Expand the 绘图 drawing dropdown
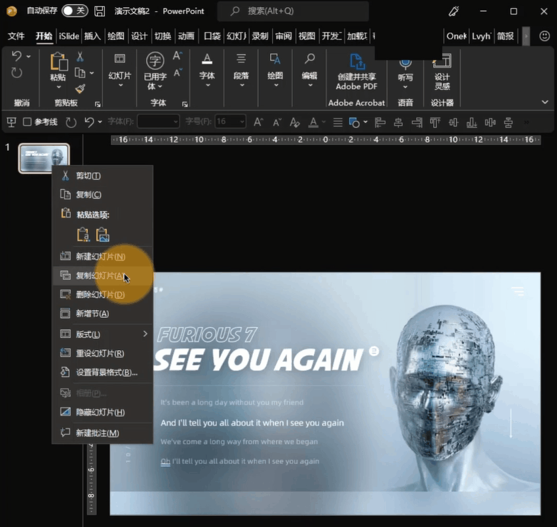Viewport: 557px width, 527px height. (x=276, y=85)
